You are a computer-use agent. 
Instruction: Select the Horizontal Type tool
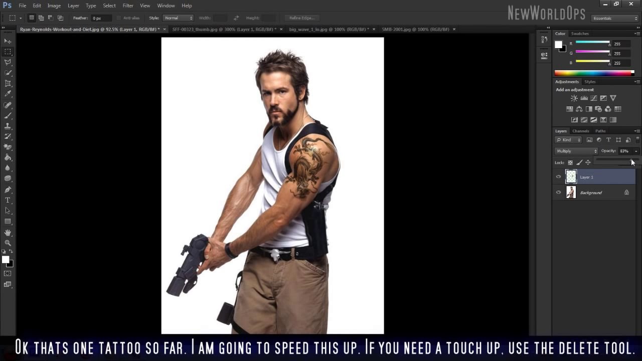click(8, 200)
